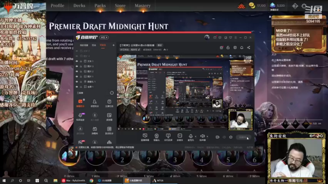
Task: Click the record video icon in bottom bar
Action: click(x=218, y=137)
